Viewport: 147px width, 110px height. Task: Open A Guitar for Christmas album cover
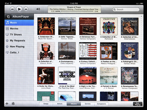pyautogui.click(x=46, y=75)
